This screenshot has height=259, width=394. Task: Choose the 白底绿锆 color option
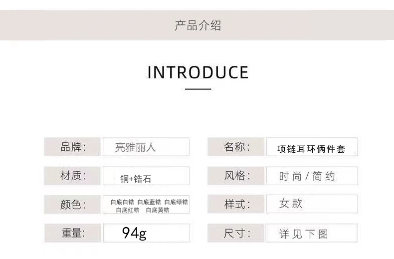[x=176, y=202]
